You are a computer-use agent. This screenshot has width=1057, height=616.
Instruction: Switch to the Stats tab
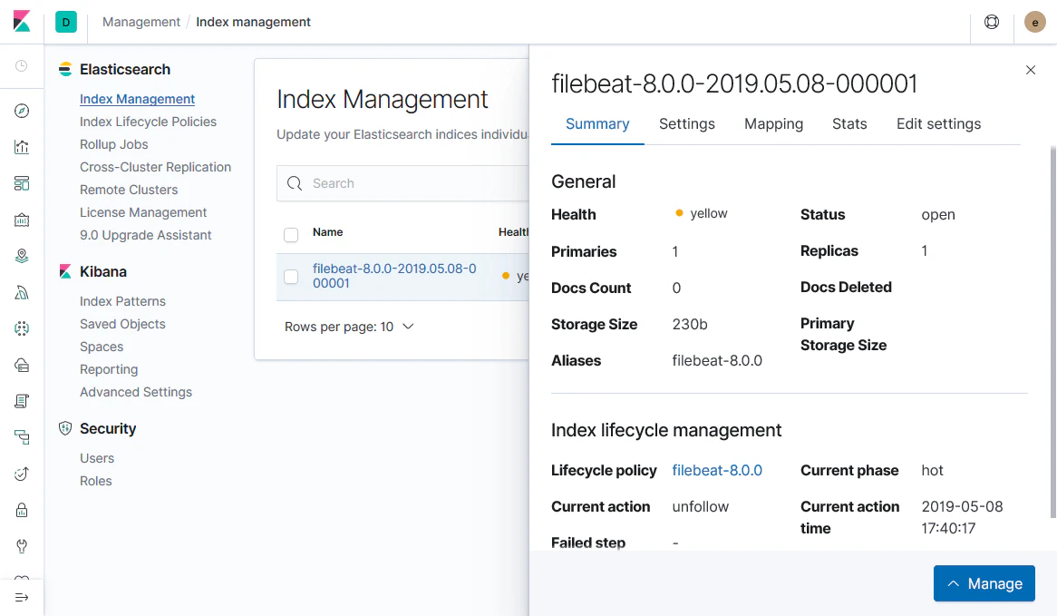849,124
